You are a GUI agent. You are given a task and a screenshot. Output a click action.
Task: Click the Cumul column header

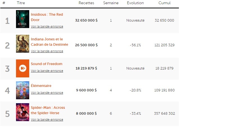click(164, 3)
